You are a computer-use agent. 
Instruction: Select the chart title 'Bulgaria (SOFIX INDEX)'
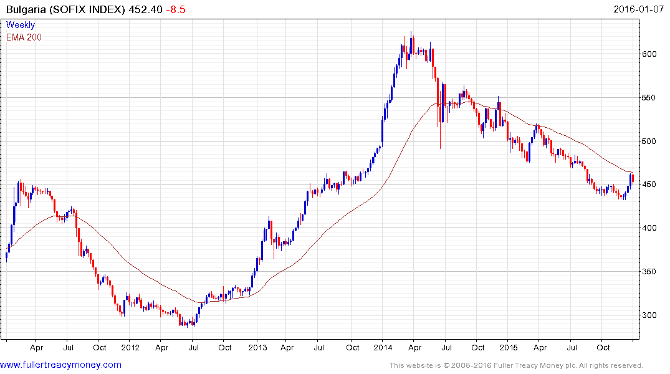click(66, 9)
